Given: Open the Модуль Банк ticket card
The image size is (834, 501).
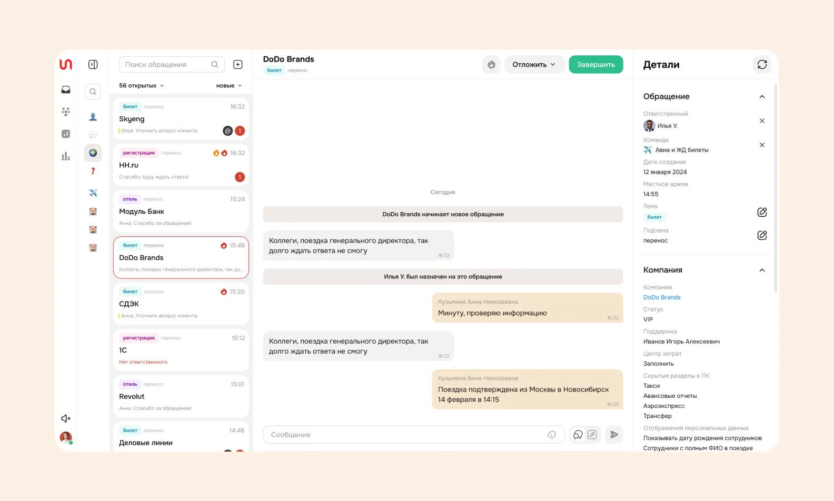Looking at the screenshot, I should 181,212.
